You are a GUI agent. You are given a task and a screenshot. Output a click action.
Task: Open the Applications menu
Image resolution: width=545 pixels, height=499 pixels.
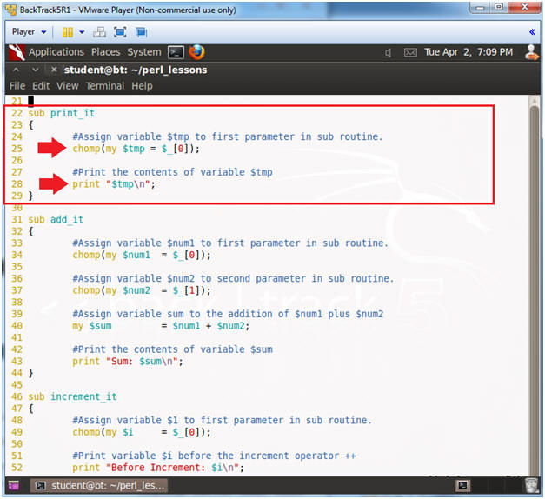tap(56, 52)
